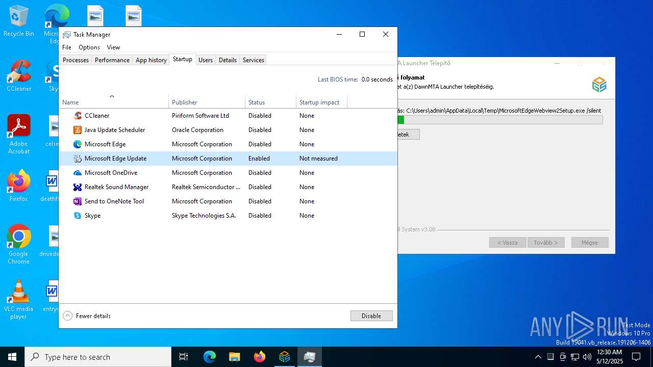Open the File menu
Viewport: 653px width, 367px height.
(x=67, y=47)
